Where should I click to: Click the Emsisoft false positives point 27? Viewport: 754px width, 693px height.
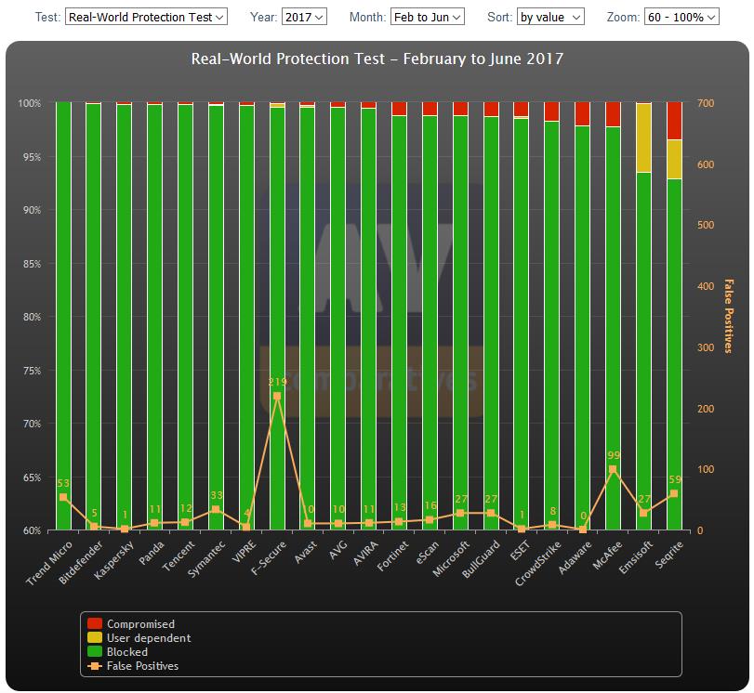click(643, 513)
